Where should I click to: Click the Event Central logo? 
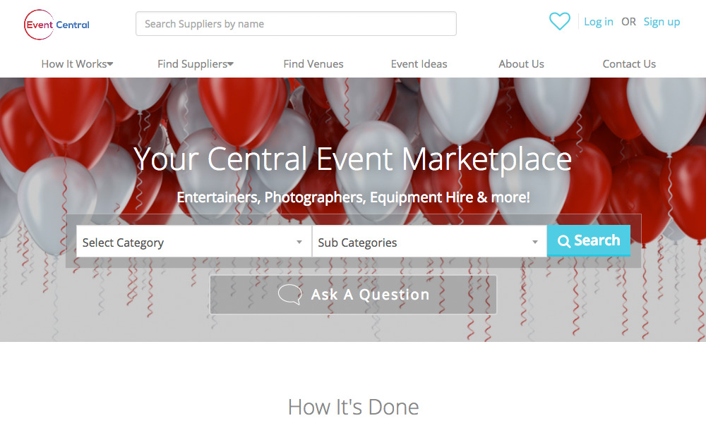click(56, 25)
